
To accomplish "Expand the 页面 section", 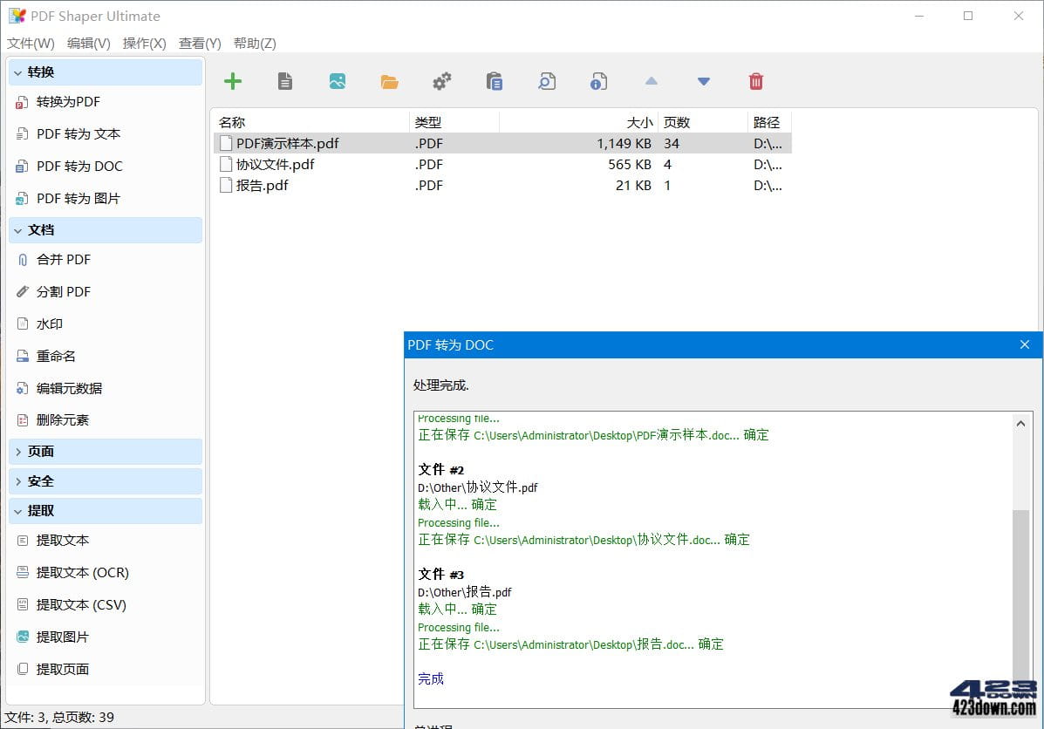I will coord(106,452).
